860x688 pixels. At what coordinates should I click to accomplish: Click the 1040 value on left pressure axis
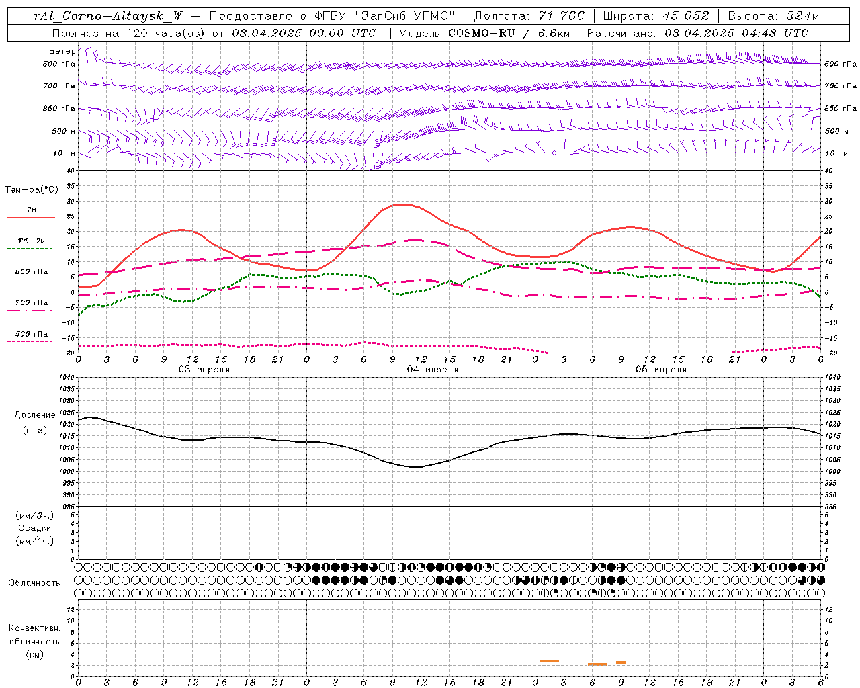pyautogui.click(x=66, y=378)
